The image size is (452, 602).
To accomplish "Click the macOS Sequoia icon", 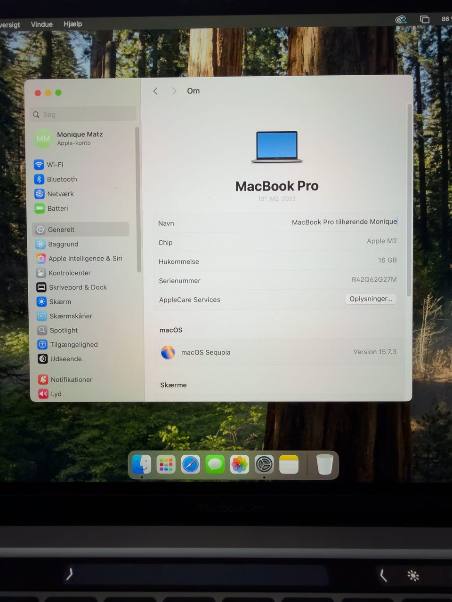I will 168,352.
